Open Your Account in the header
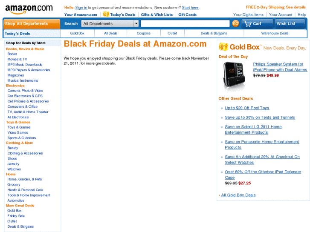Viewport: 310px width, 232px height. (281, 14)
